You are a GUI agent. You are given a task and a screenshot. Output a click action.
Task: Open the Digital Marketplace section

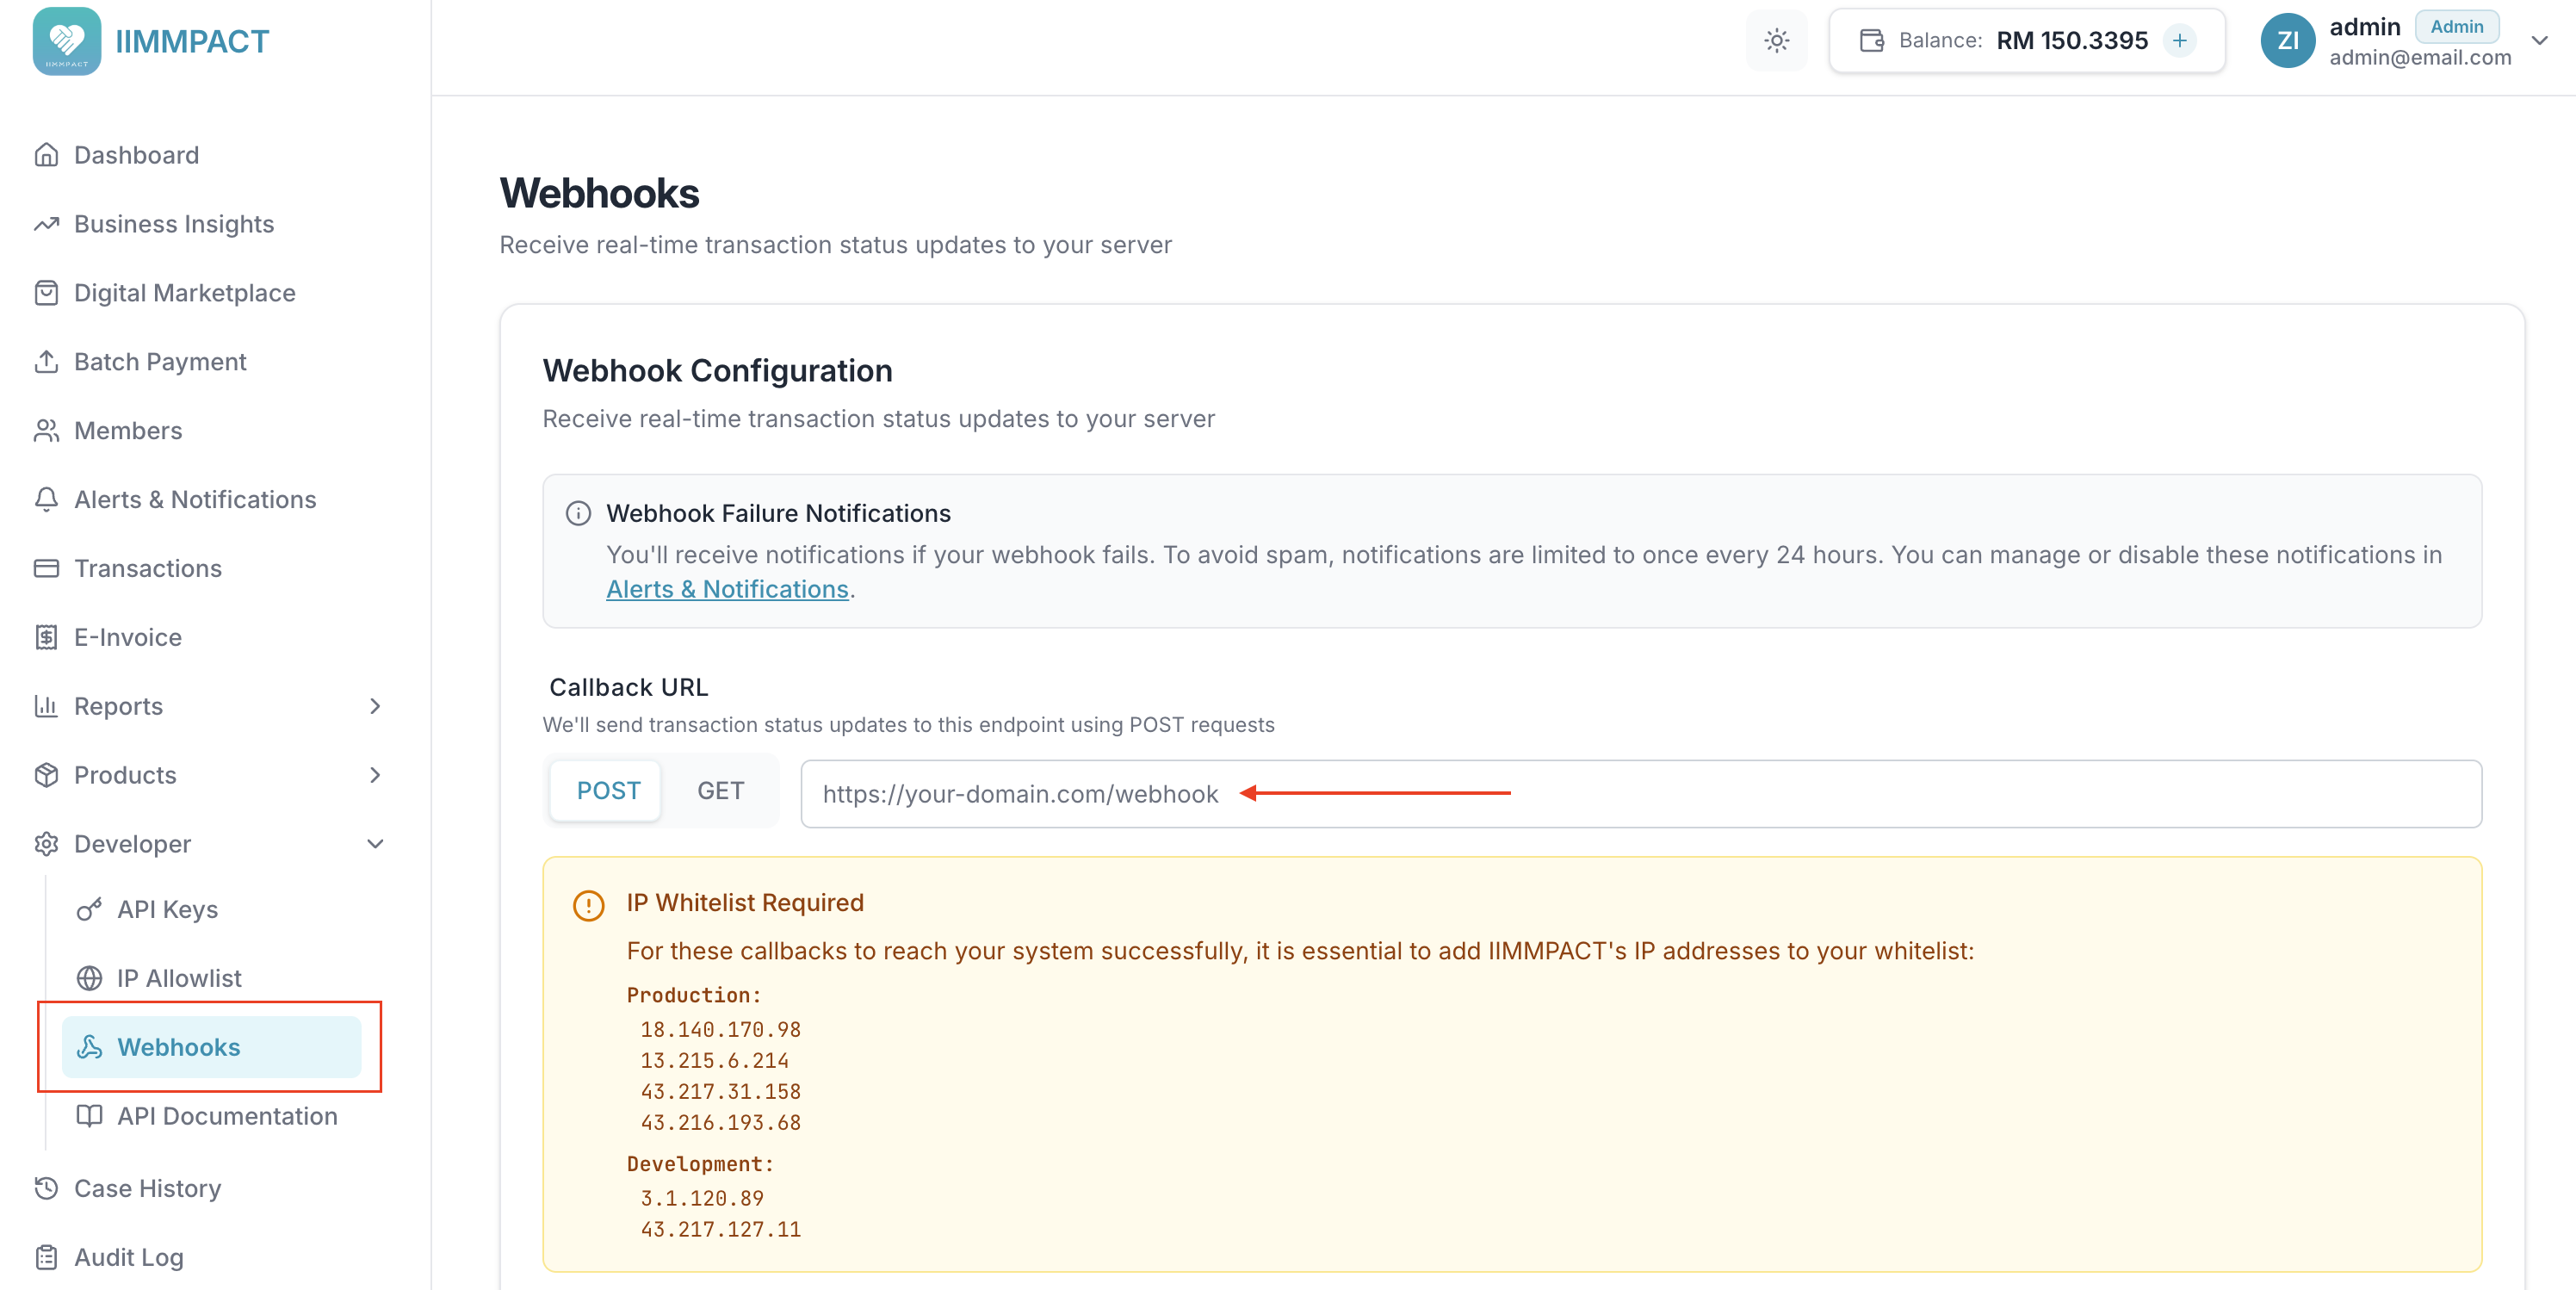coord(184,292)
